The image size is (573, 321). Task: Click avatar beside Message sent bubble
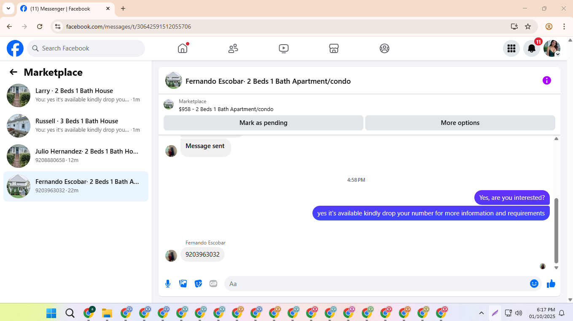[171, 151]
